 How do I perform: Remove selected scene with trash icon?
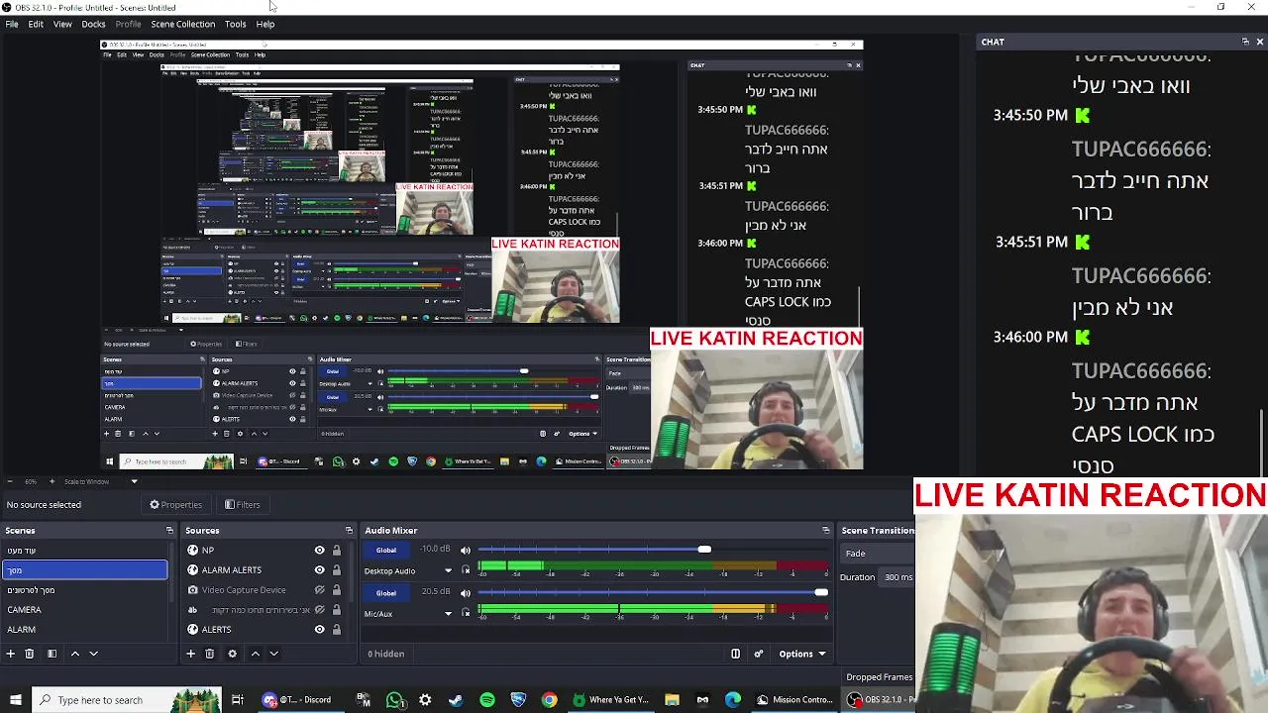pos(30,654)
